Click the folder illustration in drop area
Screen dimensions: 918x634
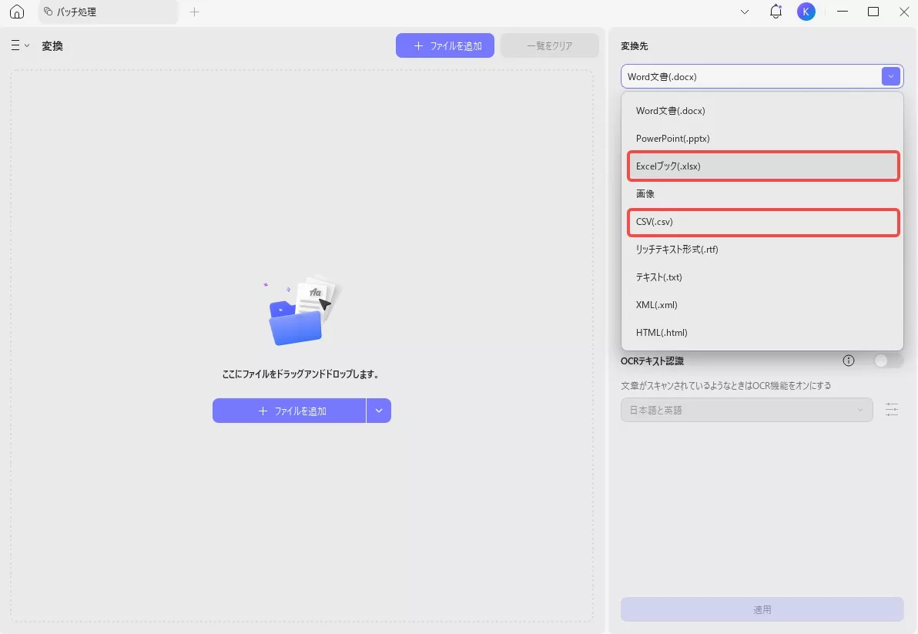point(302,311)
